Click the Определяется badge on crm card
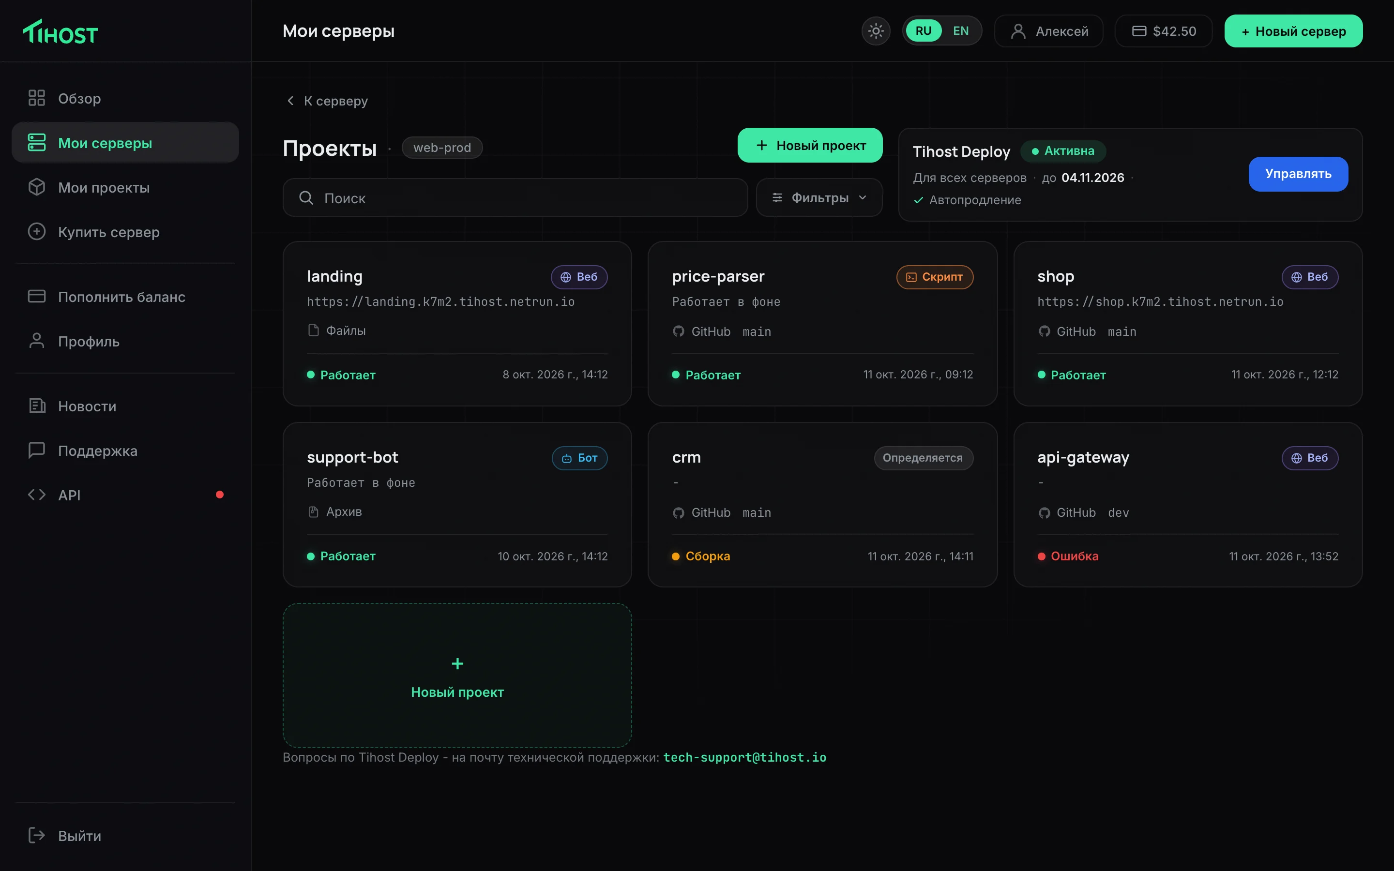This screenshot has width=1394, height=871. coord(924,458)
